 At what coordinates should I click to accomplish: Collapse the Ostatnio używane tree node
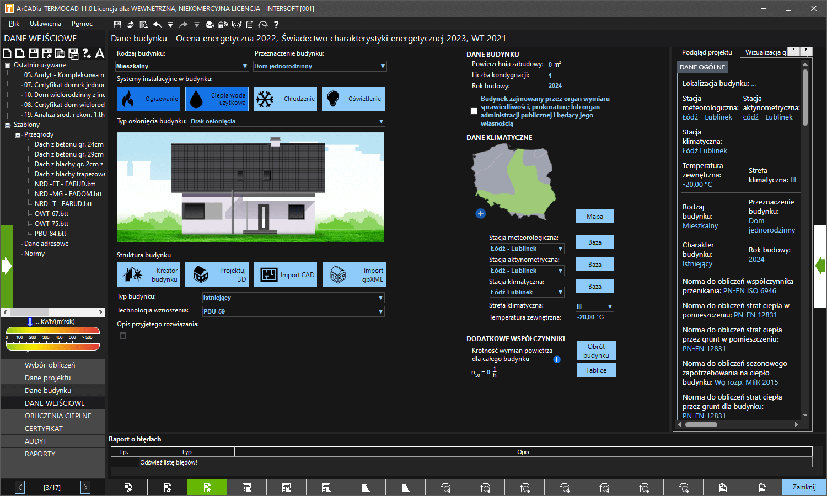click(8, 66)
